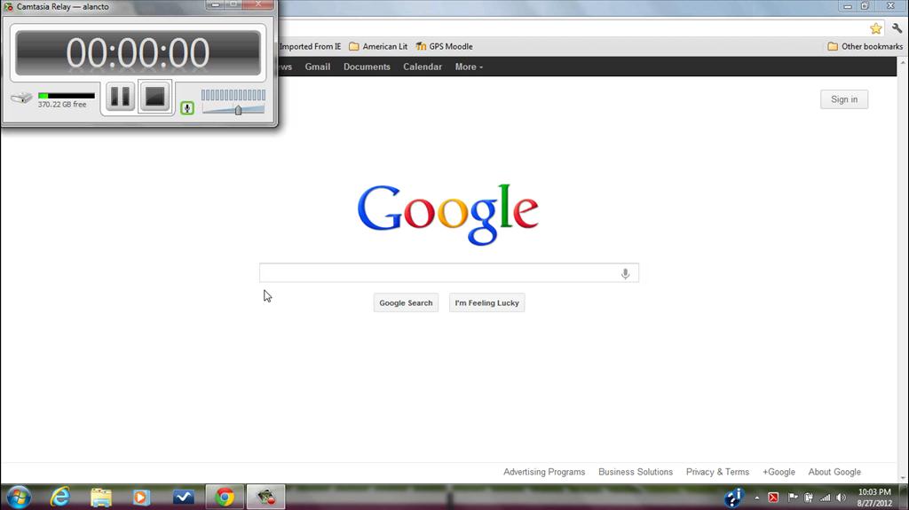Viewport: 909px width, 510px height.
Task: Minimize the Camtasia Relay window
Action: coord(215,4)
